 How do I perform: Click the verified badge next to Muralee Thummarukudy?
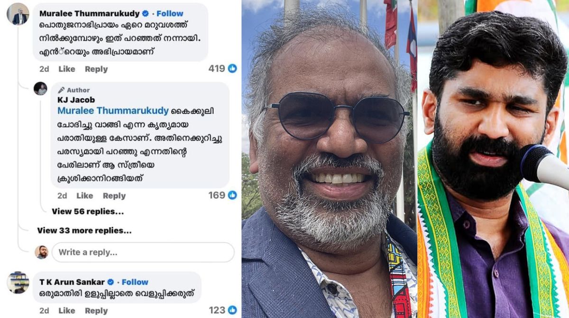(x=146, y=14)
